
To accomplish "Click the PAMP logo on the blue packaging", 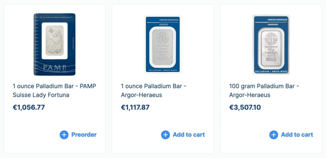I will (54, 68).
